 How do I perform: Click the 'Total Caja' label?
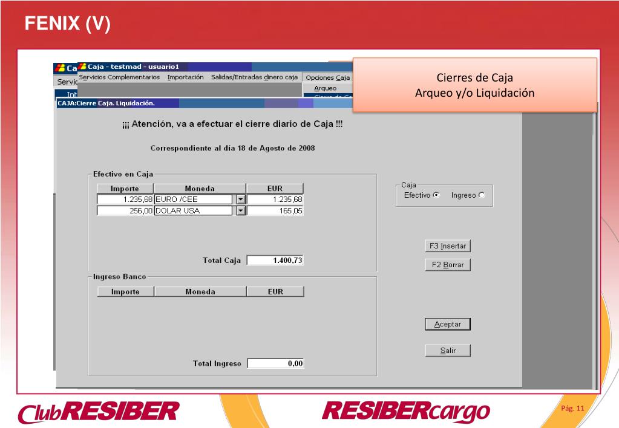(x=221, y=261)
